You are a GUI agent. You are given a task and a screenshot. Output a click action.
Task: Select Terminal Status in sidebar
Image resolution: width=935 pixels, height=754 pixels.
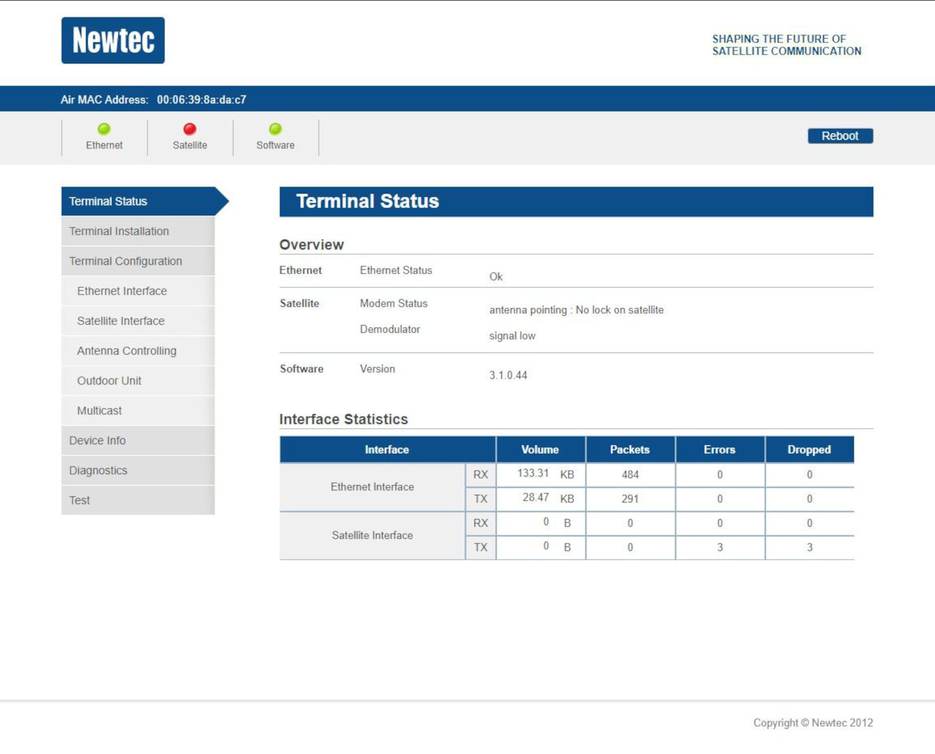[x=108, y=201]
